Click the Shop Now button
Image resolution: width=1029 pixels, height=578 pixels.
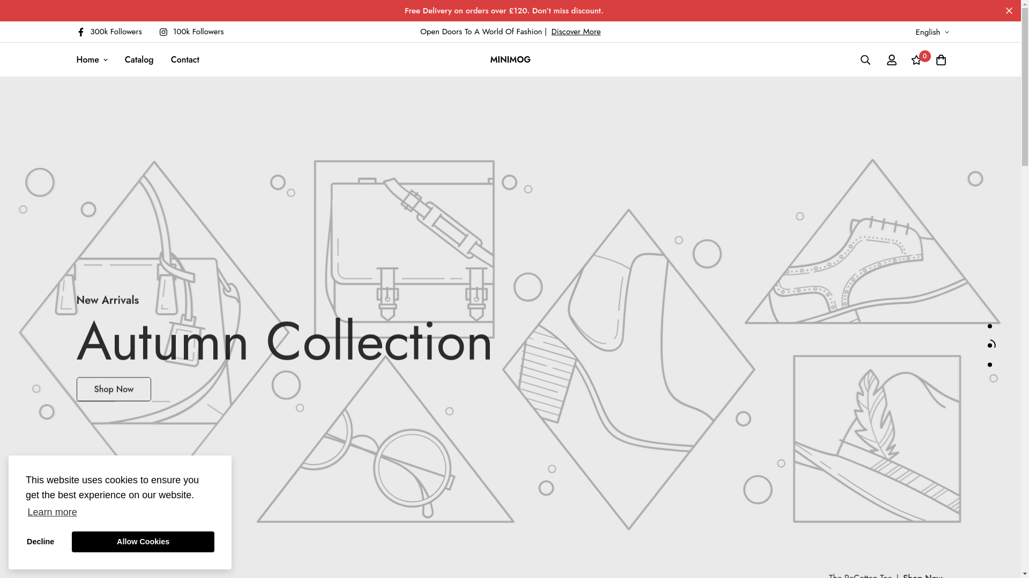(114, 389)
